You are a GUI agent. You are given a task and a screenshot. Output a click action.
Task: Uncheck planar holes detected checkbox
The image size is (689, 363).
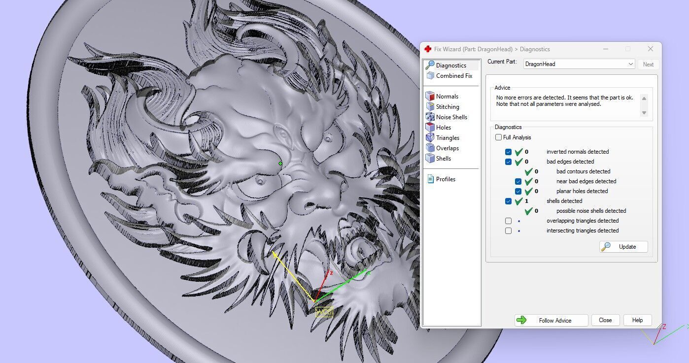[x=518, y=191]
